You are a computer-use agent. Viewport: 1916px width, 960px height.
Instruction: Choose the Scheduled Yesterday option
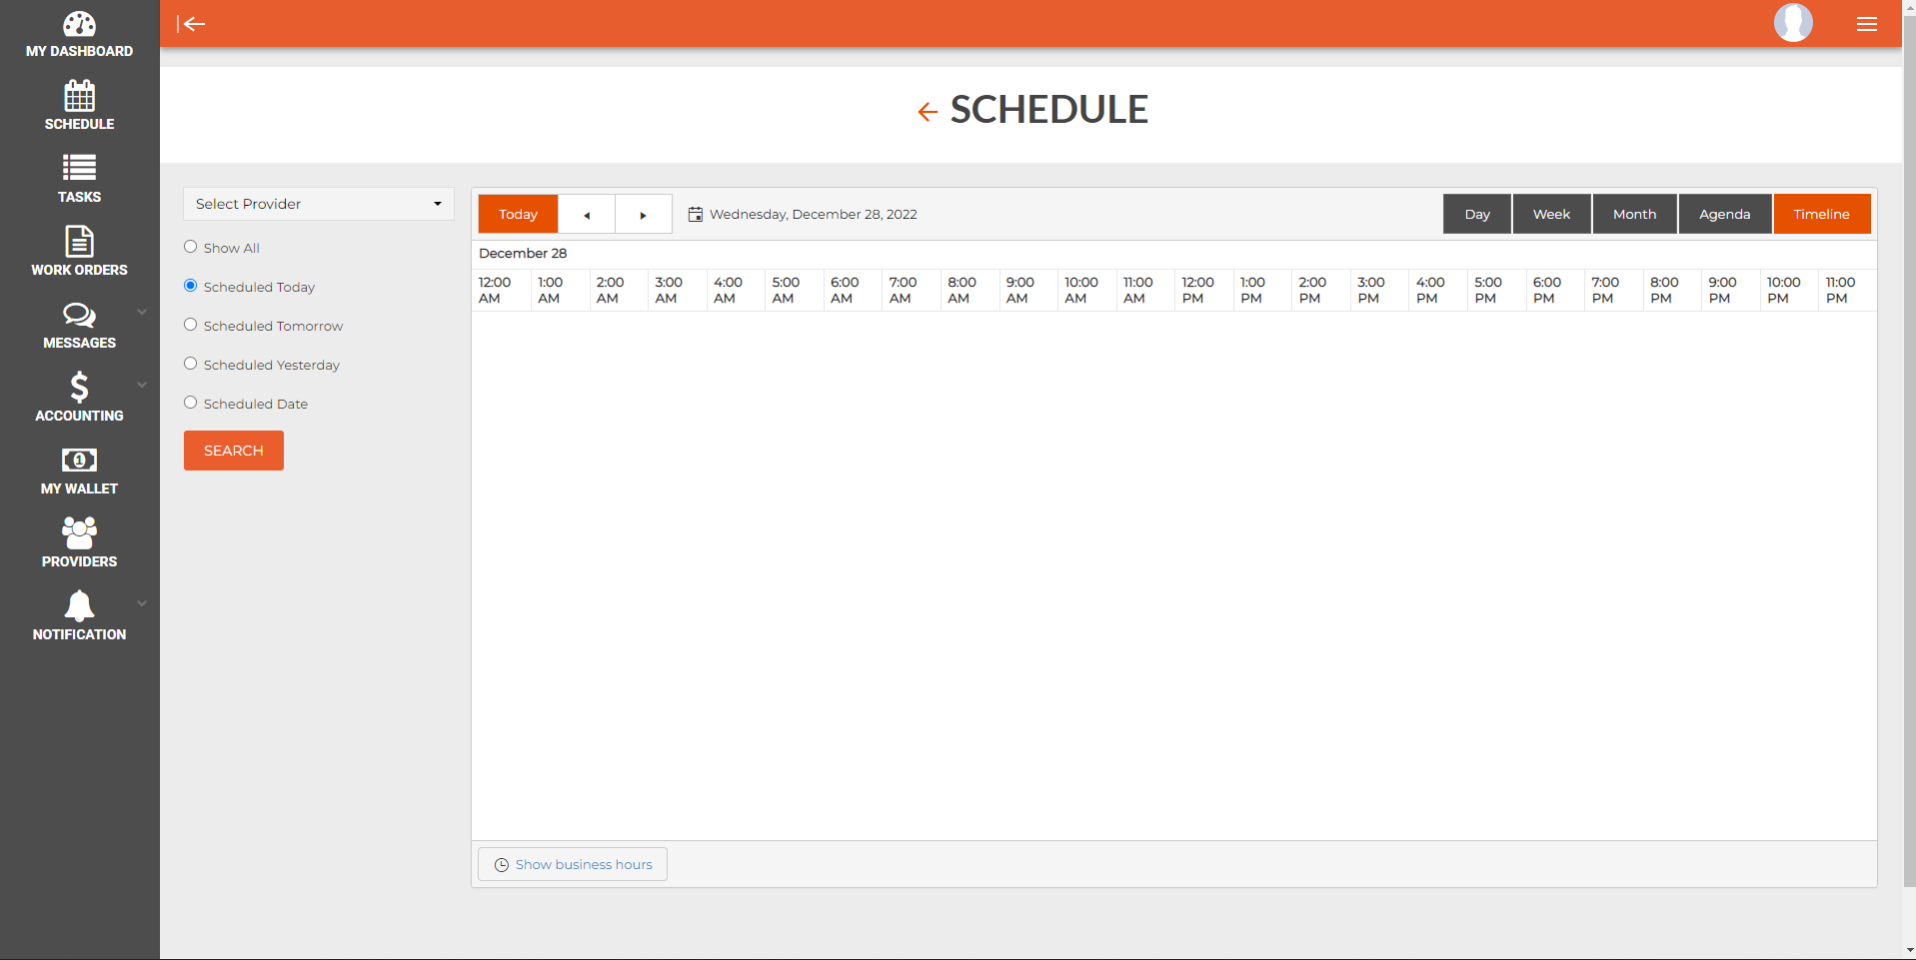pyautogui.click(x=191, y=364)
